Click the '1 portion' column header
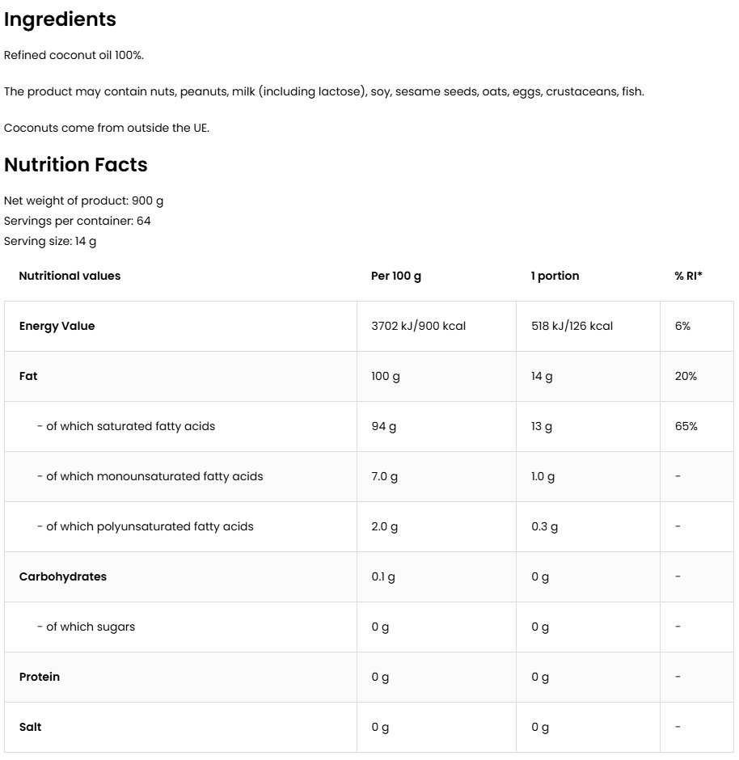The width and height of the screenshot is (739, 760). tap(555, 276)
